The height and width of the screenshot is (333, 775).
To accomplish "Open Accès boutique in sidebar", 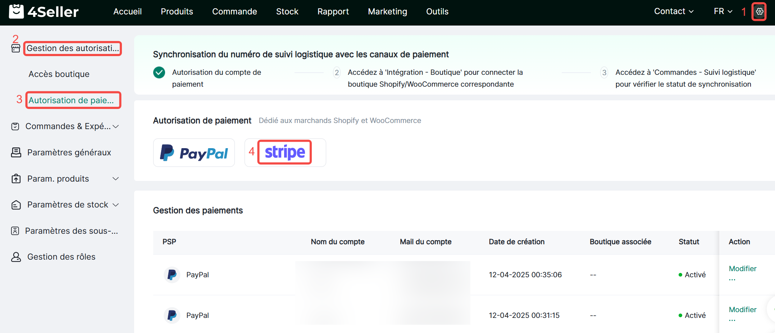I will point(59,74).
